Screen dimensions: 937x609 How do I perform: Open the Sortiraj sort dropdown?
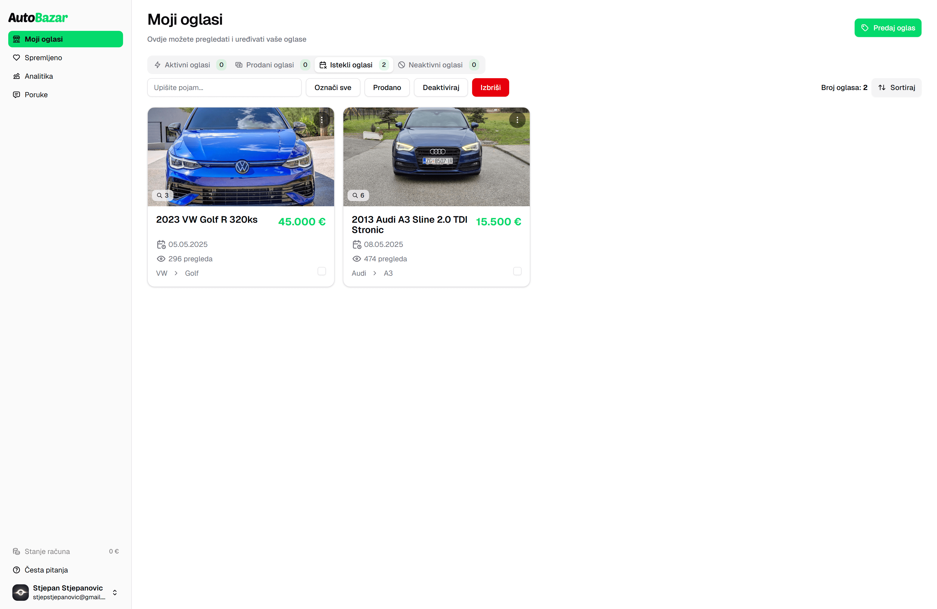point(896,87)
